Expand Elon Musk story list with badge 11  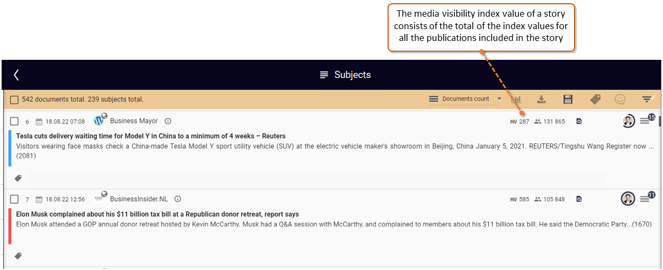pyautogui.click(x=646, y=198)
